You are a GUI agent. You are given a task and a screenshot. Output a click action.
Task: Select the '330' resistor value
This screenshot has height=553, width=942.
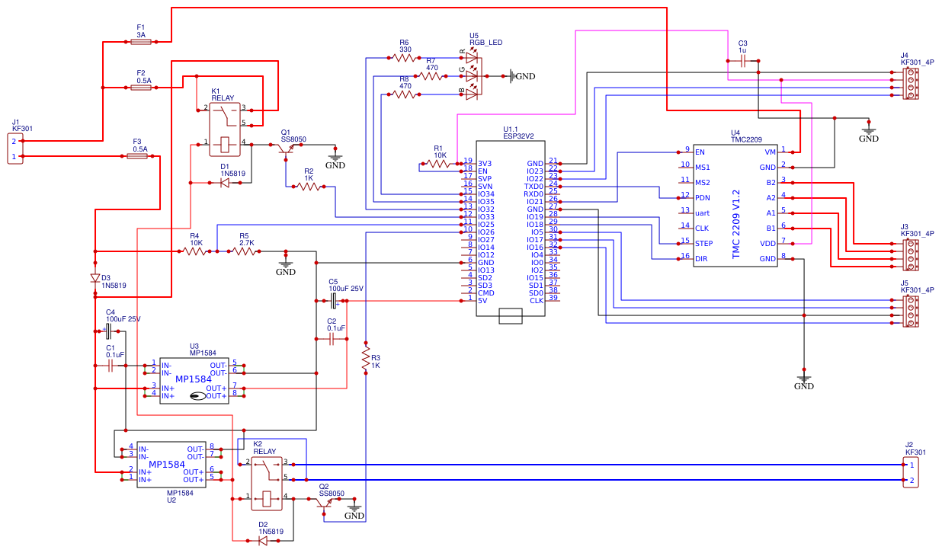[405, 50]
